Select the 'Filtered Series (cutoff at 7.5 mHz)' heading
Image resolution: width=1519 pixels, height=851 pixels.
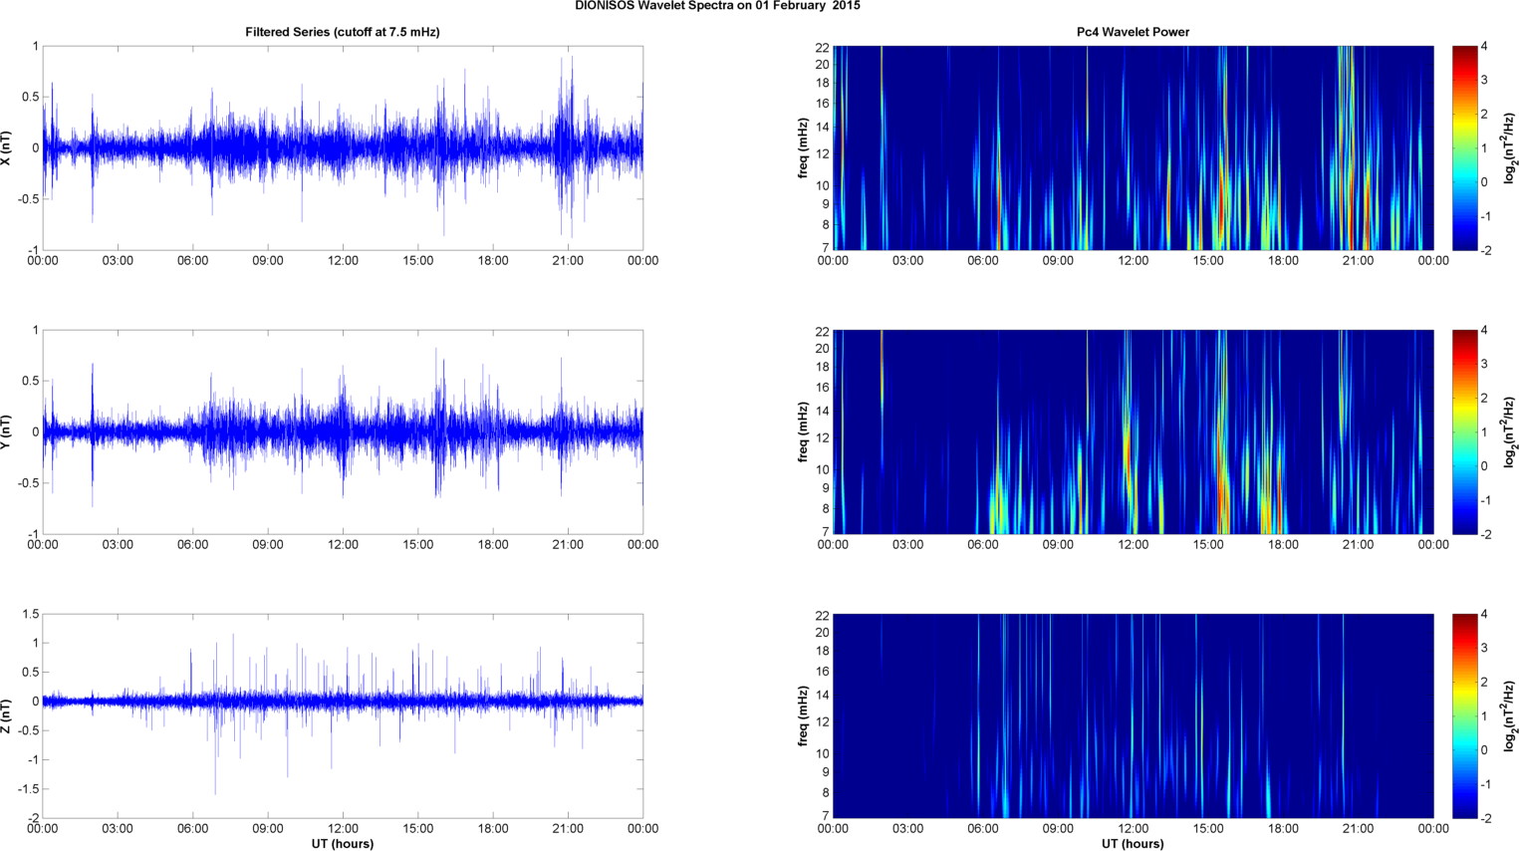pyautogui.click(x=343, y=32)
